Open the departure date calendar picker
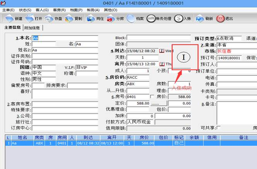The height and width of the screenshot is (169, 257). coord(162,64)
